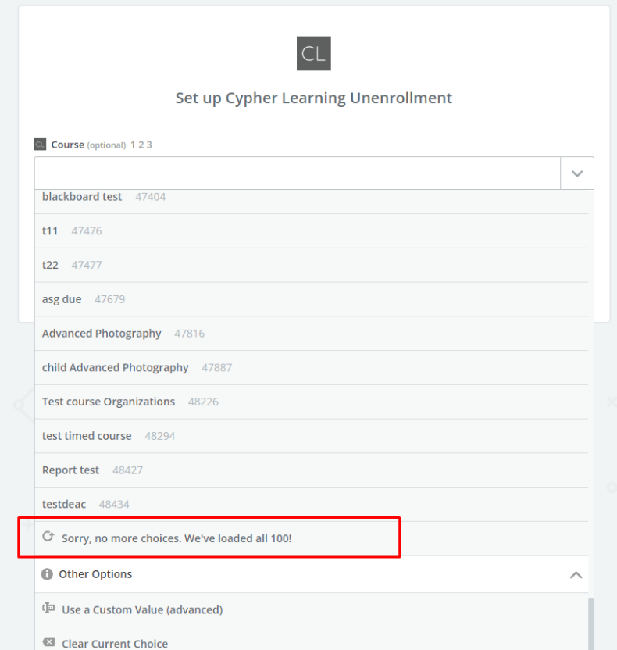Click inside the Course search field
The width and height of the screenshot is (617, 650).
tap(298, 173)
